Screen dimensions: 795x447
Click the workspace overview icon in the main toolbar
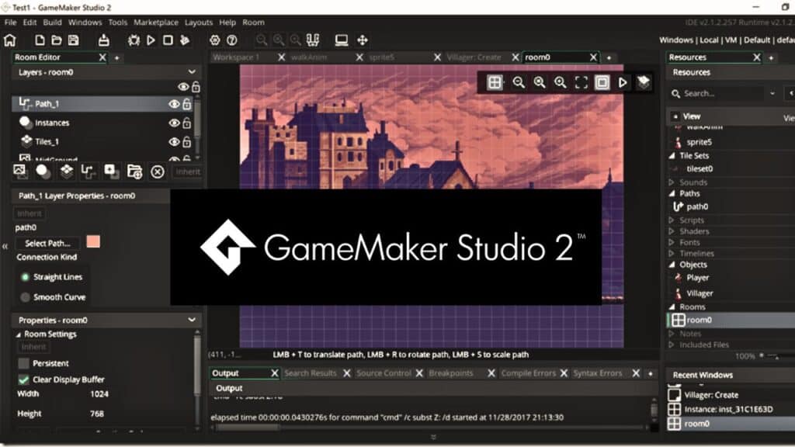(x=313, y=40)
